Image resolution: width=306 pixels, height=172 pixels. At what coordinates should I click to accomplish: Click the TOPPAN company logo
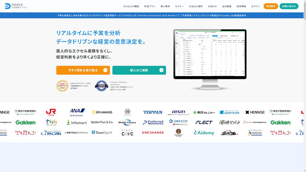tap(153, 112)
